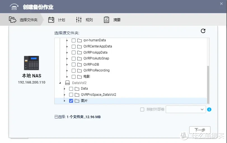Click folder icon of QVRCenterAppData
The height and width of the screenshot is (143, 227).
click(x=79, y=46)
